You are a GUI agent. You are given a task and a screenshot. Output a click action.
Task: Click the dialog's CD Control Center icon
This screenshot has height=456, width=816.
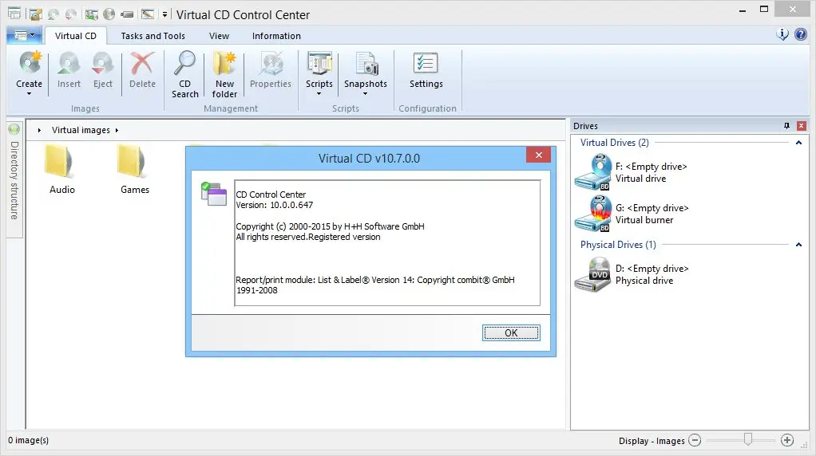(213, 194)
